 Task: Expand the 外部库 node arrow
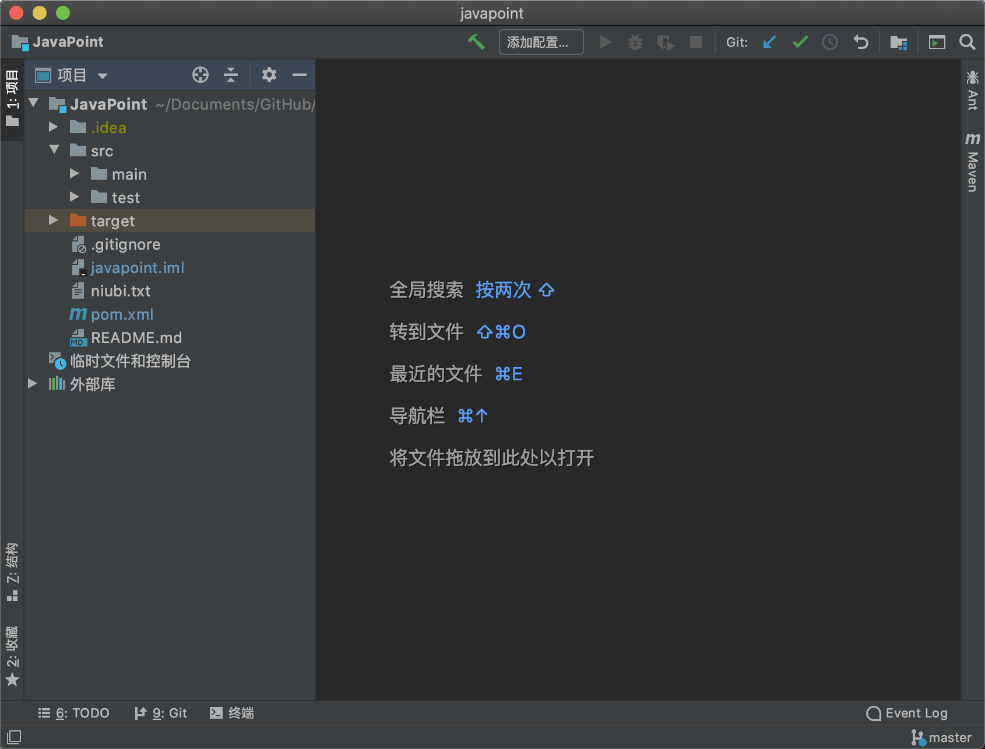[x=33, y=383]
